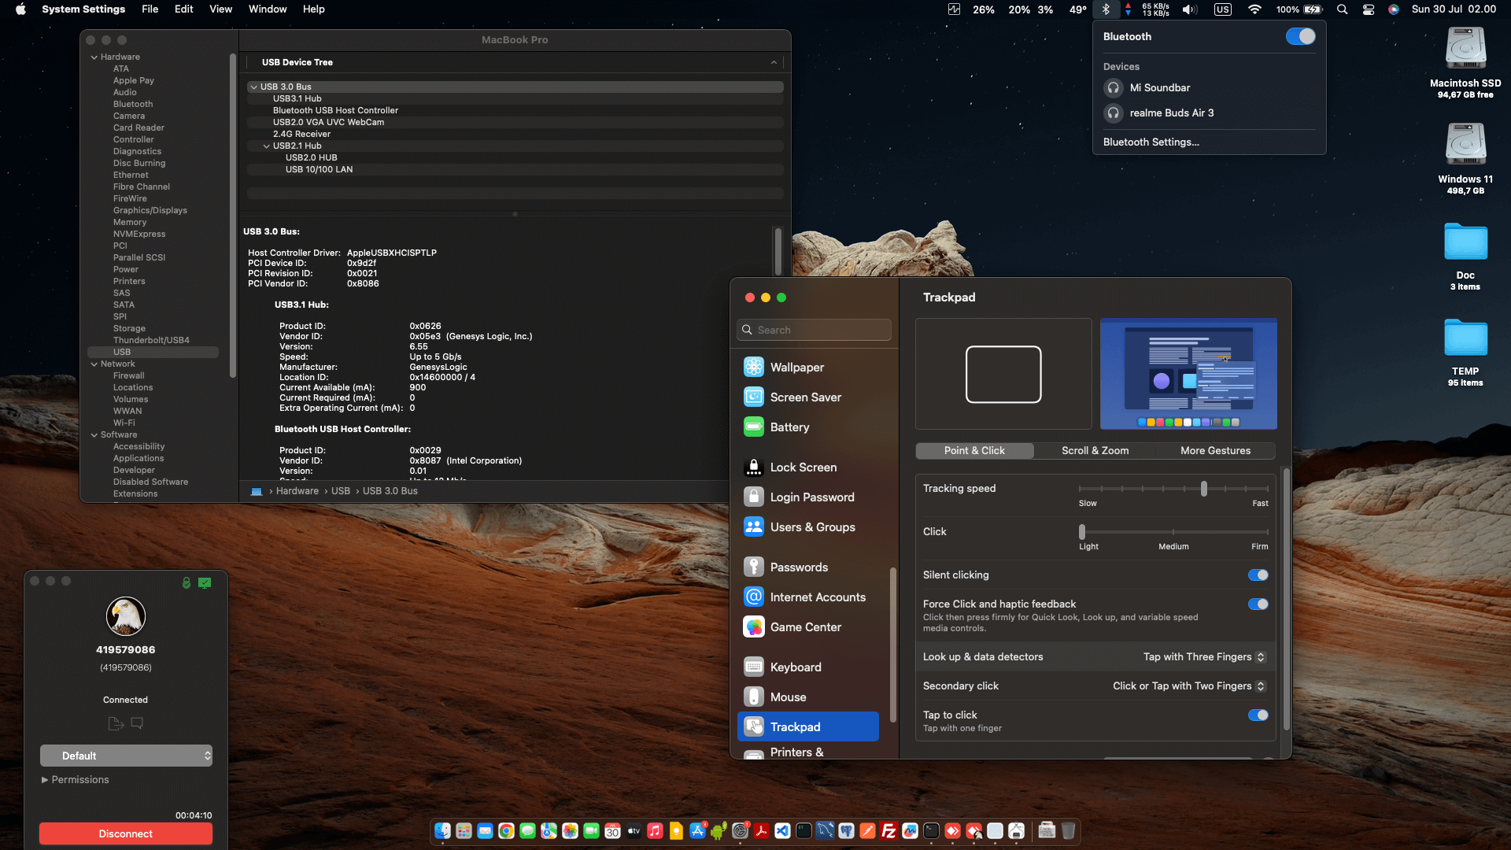
Task: Collapse the USB 3.0 Bus tree node
Action: (x=253, y=87)
